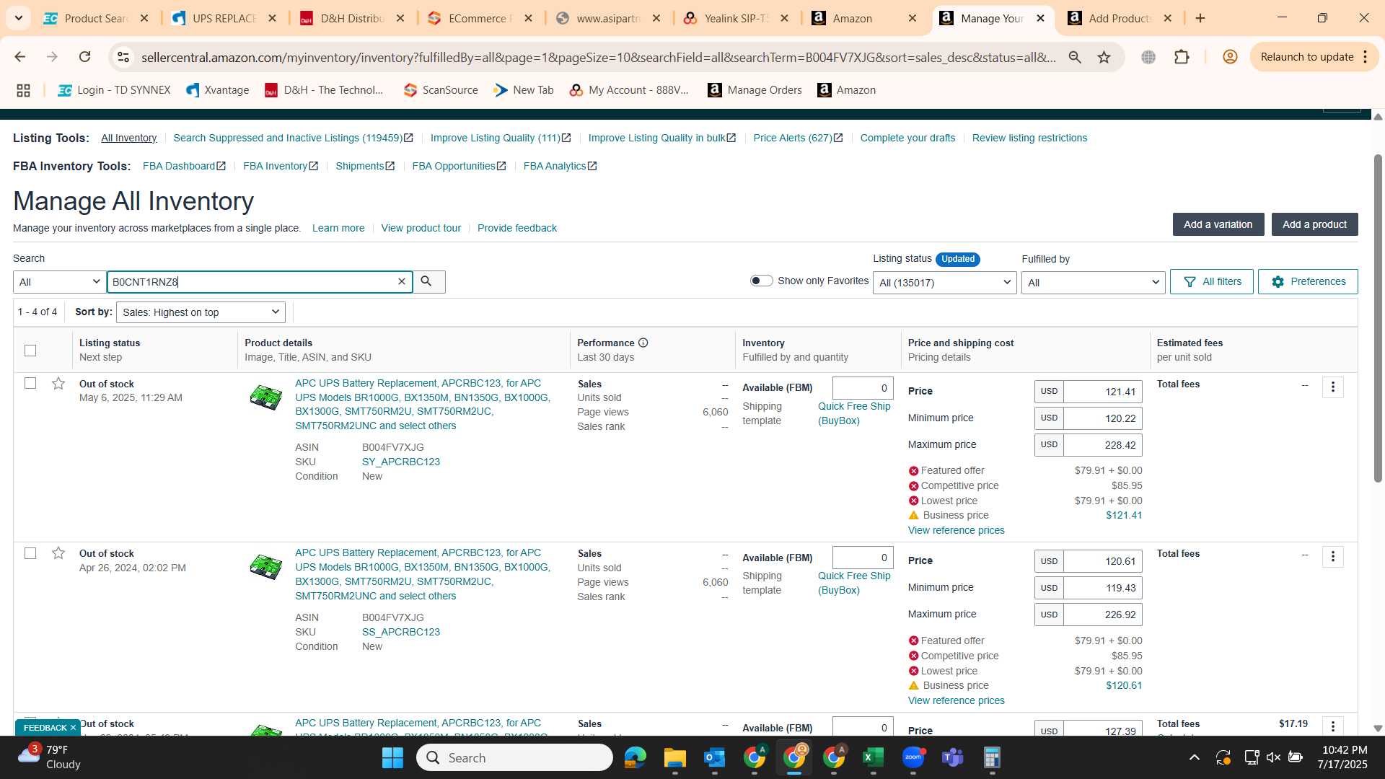
Task: Click the Relaunch to update button
Action: (1306, 57)
